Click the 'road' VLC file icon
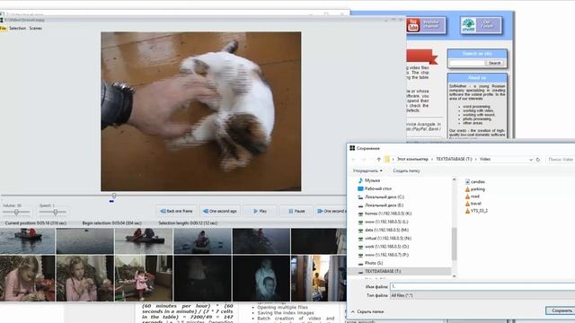The image size is (575, 323). 467,196
